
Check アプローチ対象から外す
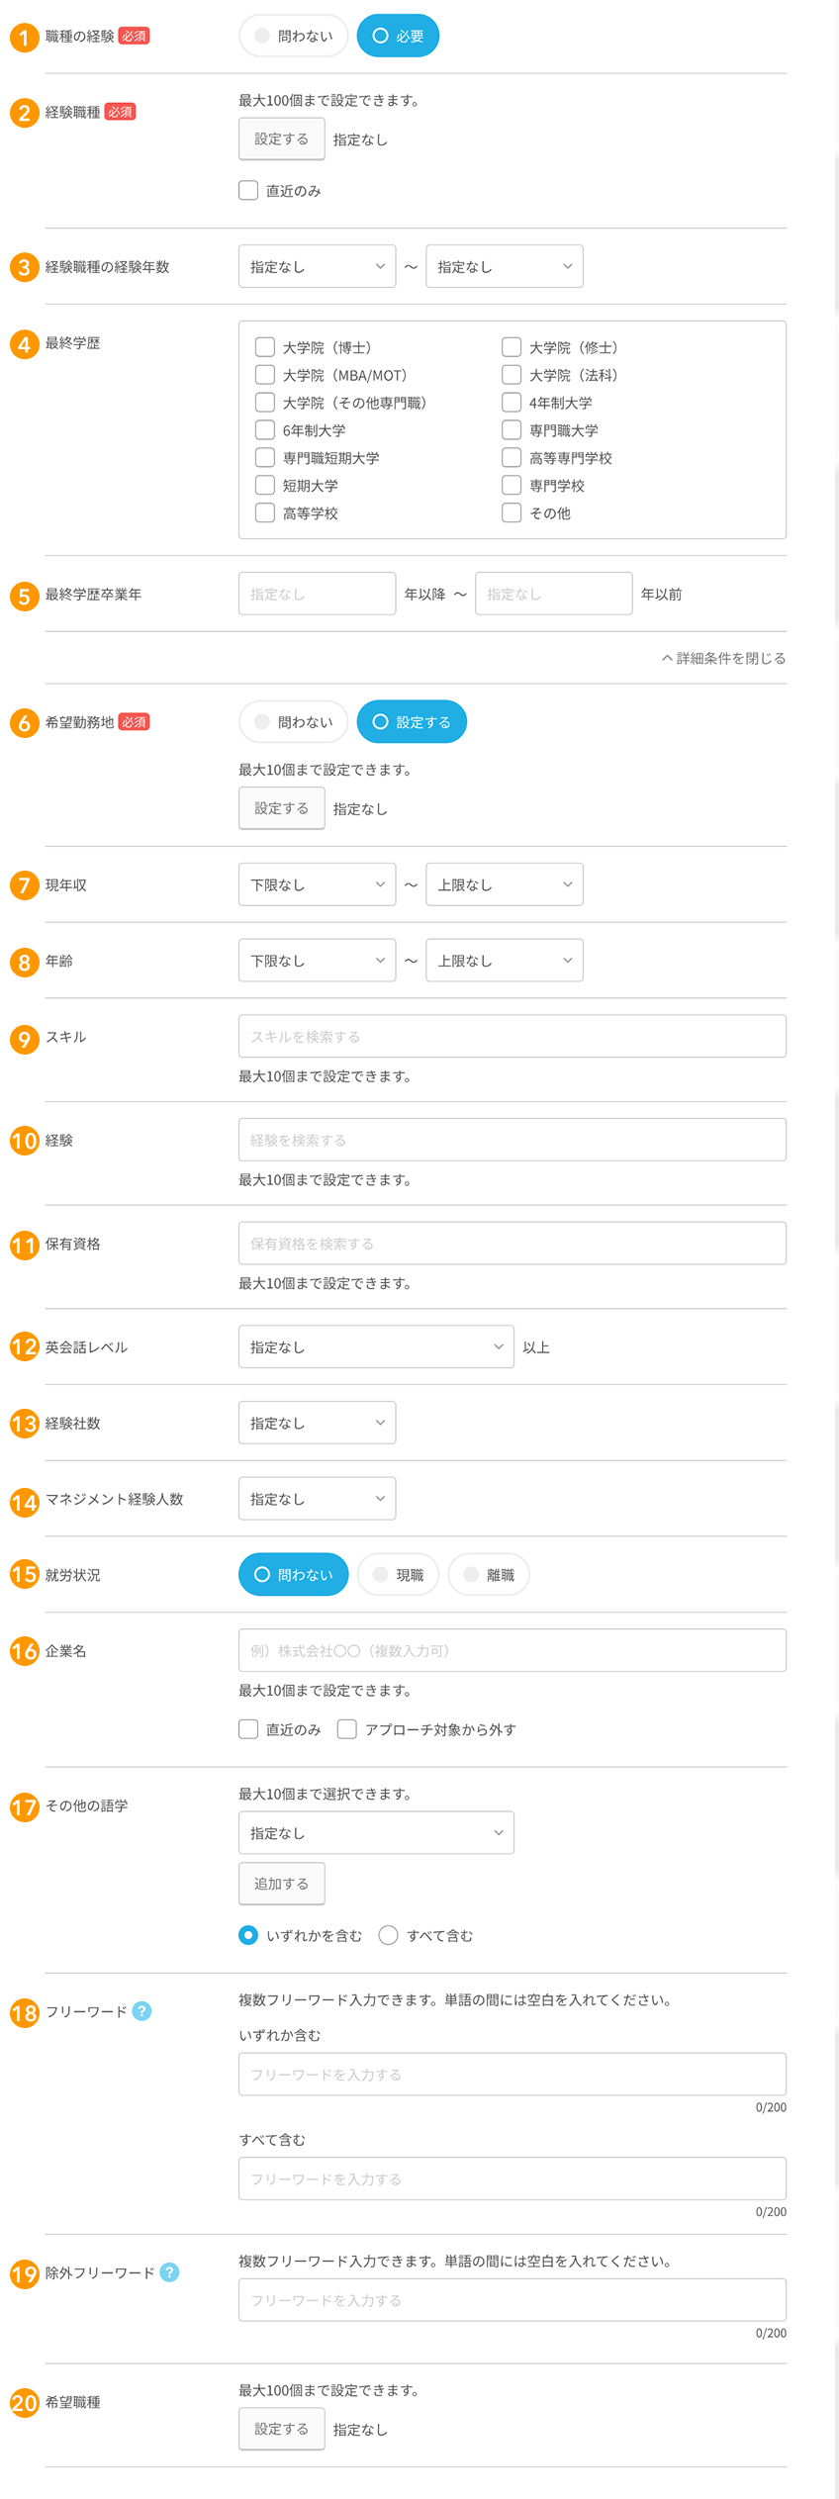[347, 1729]
